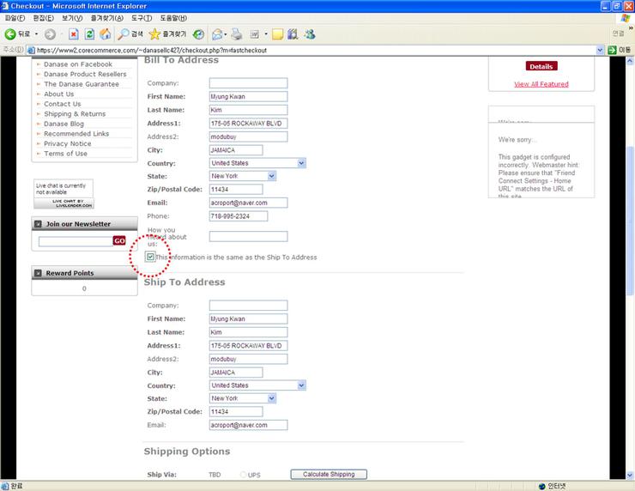Open the Privacy Notice link
The image size is (635, 491).
(67, 144)
